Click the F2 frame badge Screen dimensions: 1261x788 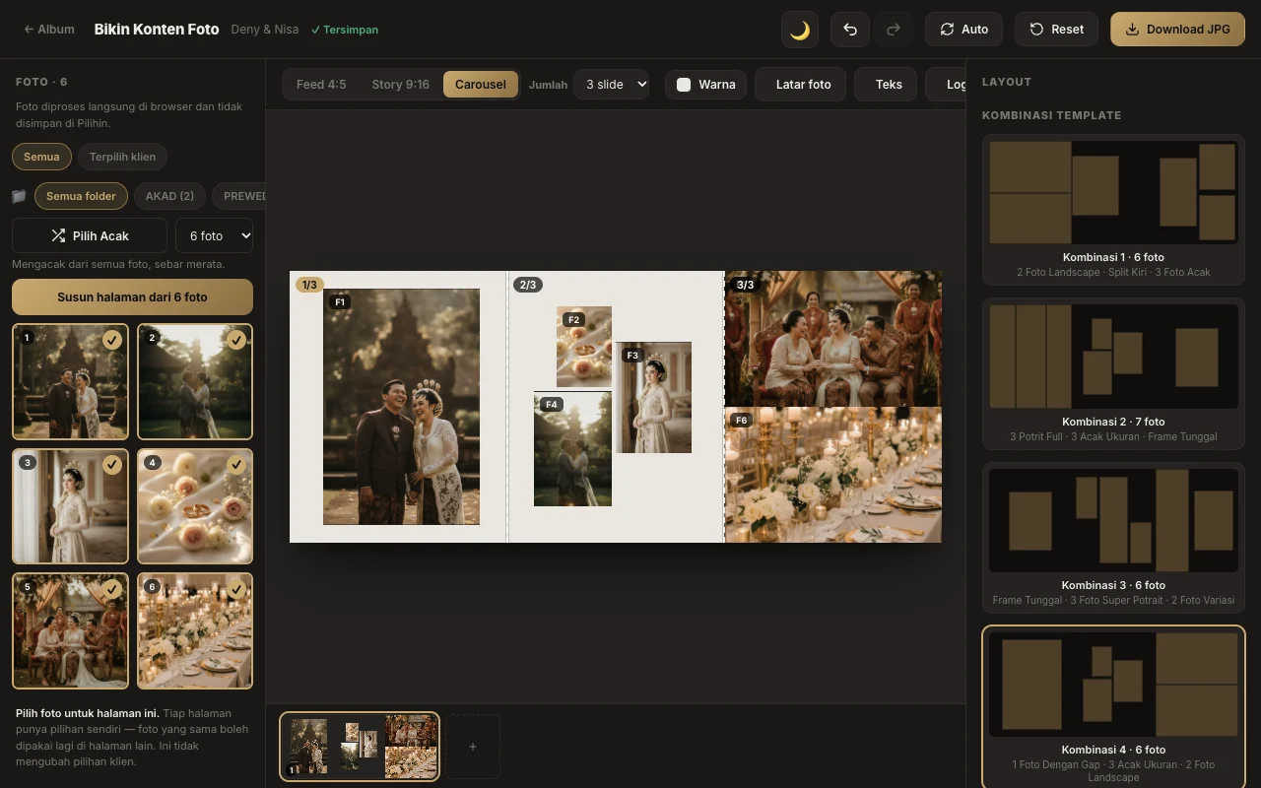click(x=573, y=319)
